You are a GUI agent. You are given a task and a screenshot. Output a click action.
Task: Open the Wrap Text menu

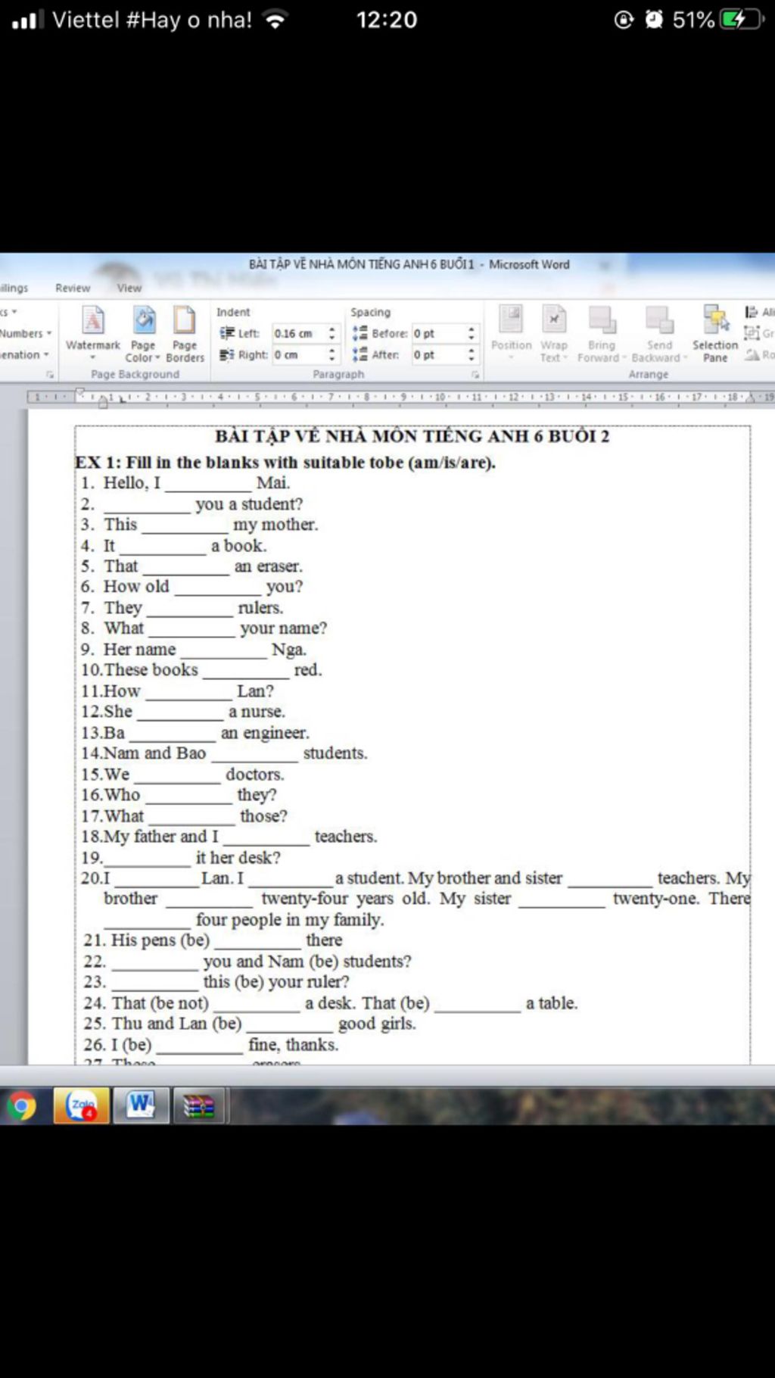click(554, 334)
